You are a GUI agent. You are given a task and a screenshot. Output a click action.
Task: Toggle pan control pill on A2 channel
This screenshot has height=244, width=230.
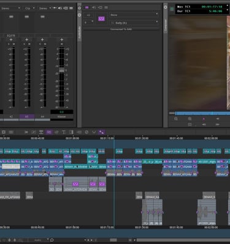11,17
